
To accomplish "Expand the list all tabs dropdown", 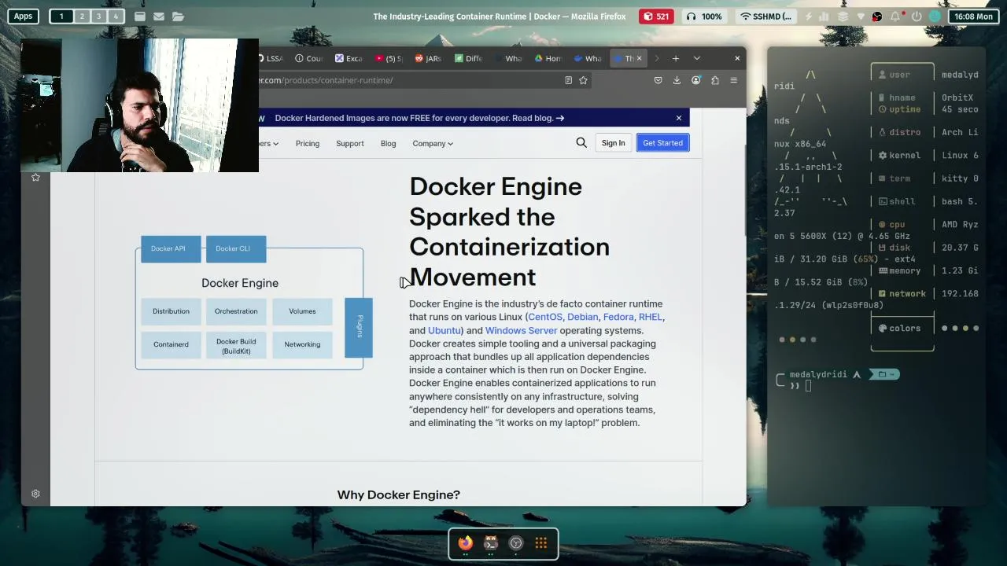I will point(696,58).
